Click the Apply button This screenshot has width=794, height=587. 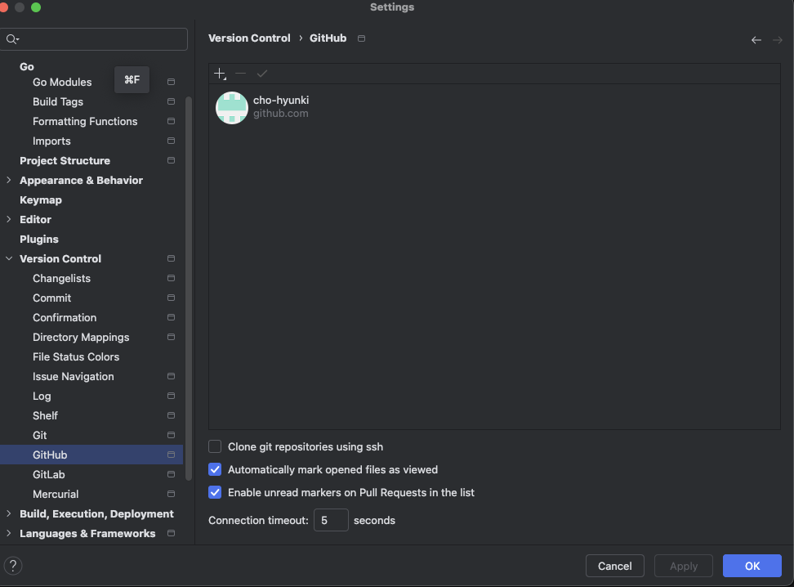684,566
